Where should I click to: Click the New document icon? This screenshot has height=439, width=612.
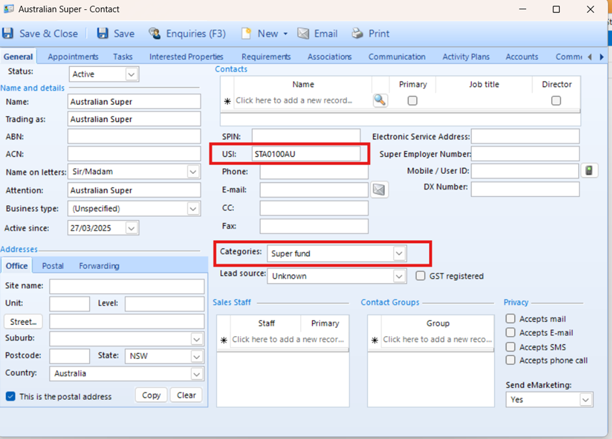(x=246, y=34)
